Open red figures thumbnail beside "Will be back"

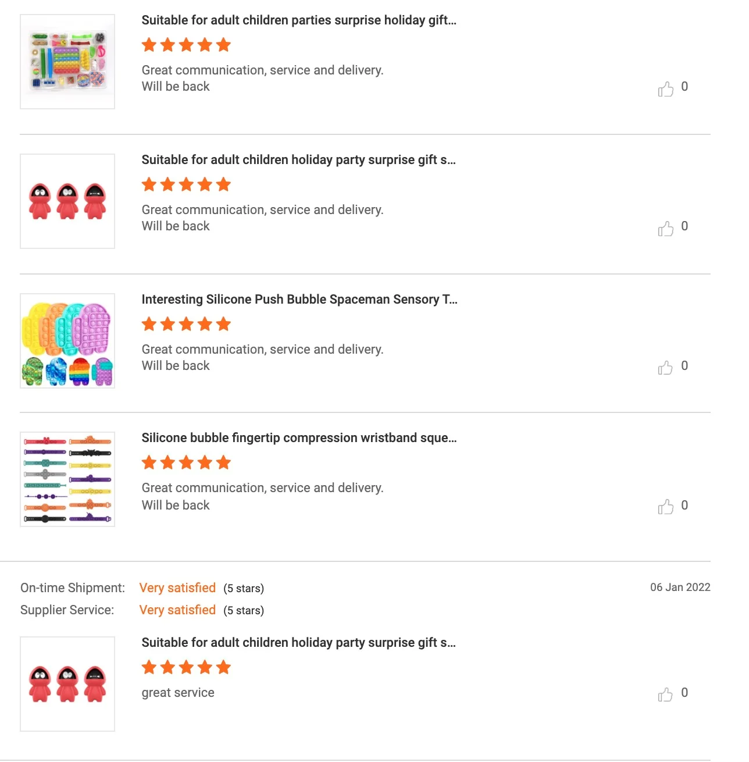[67, 201]
